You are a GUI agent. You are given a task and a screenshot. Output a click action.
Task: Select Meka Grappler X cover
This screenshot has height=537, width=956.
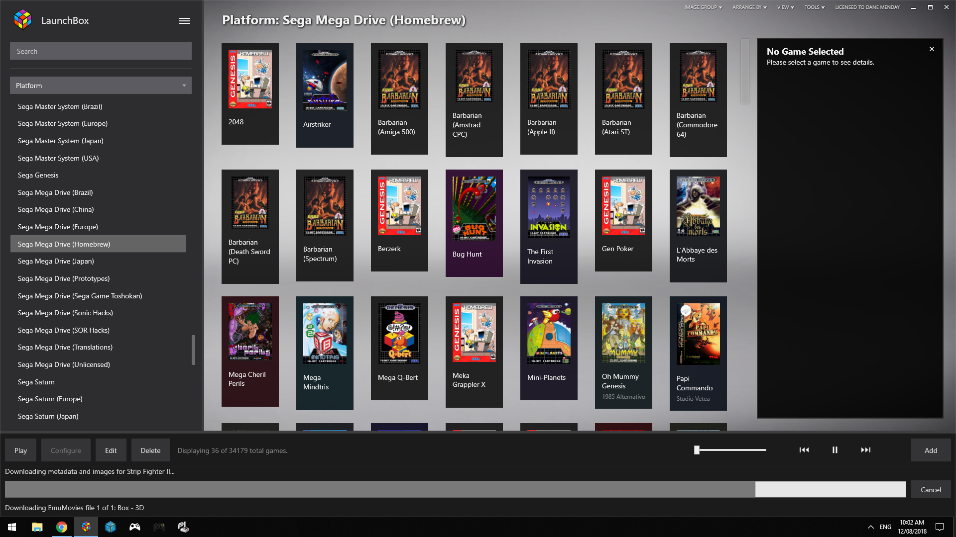tap(474, 333)
